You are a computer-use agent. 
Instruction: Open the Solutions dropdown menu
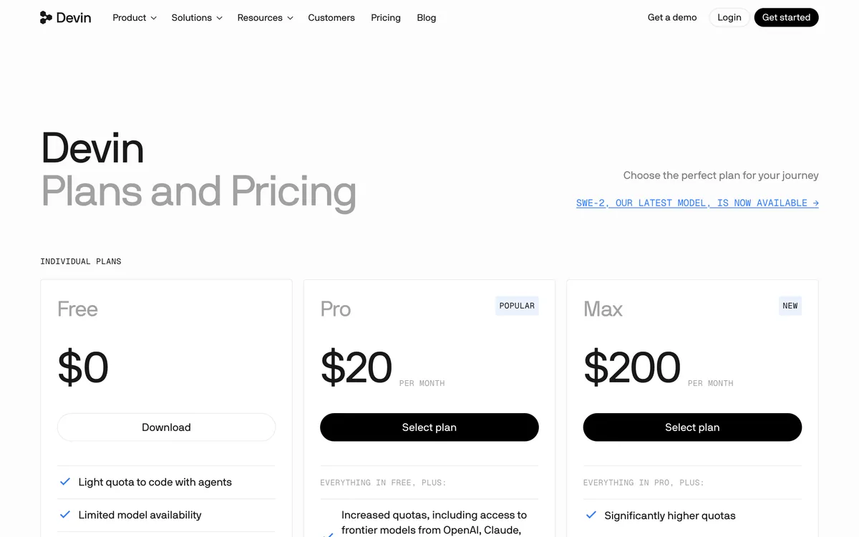click(197, 18)
